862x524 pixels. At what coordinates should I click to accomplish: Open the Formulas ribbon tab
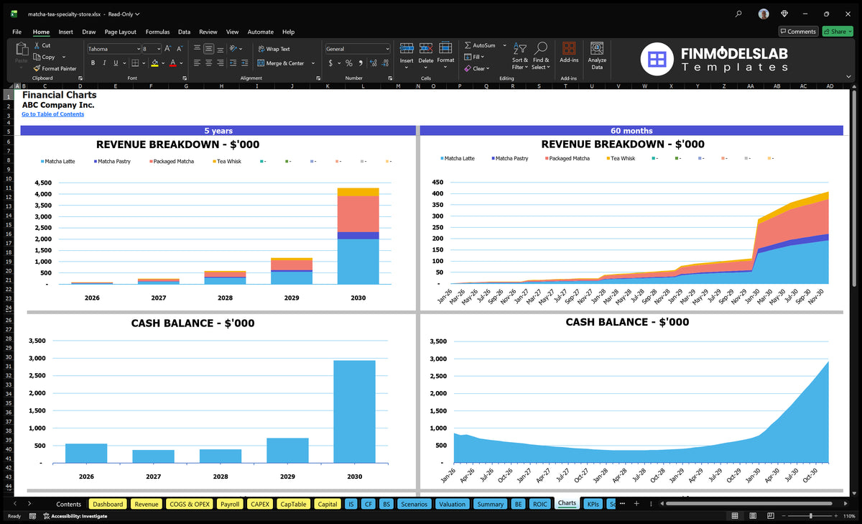[x=157, y=32]
